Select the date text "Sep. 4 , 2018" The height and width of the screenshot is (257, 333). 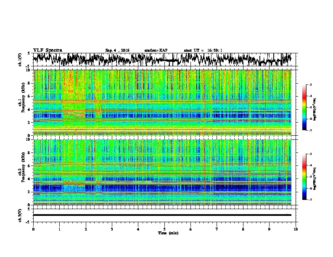117,50
